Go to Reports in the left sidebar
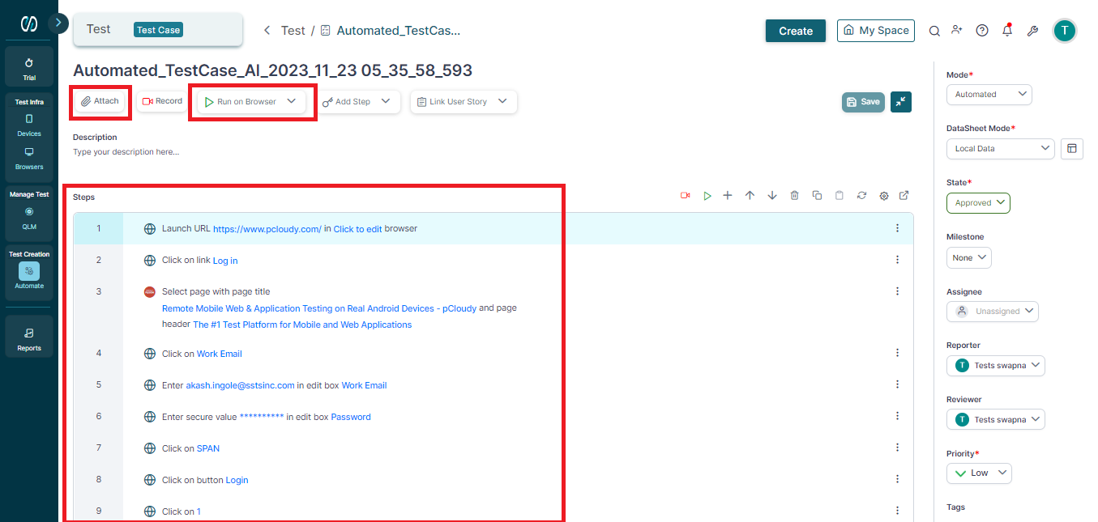This screenshot has height=522, width=1098. [x=29, y=338]
